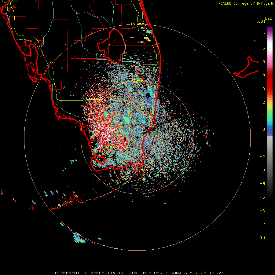
Task: Click the 1 value on the dB scale
Action: pyautogui.click(x=264, y=116)
